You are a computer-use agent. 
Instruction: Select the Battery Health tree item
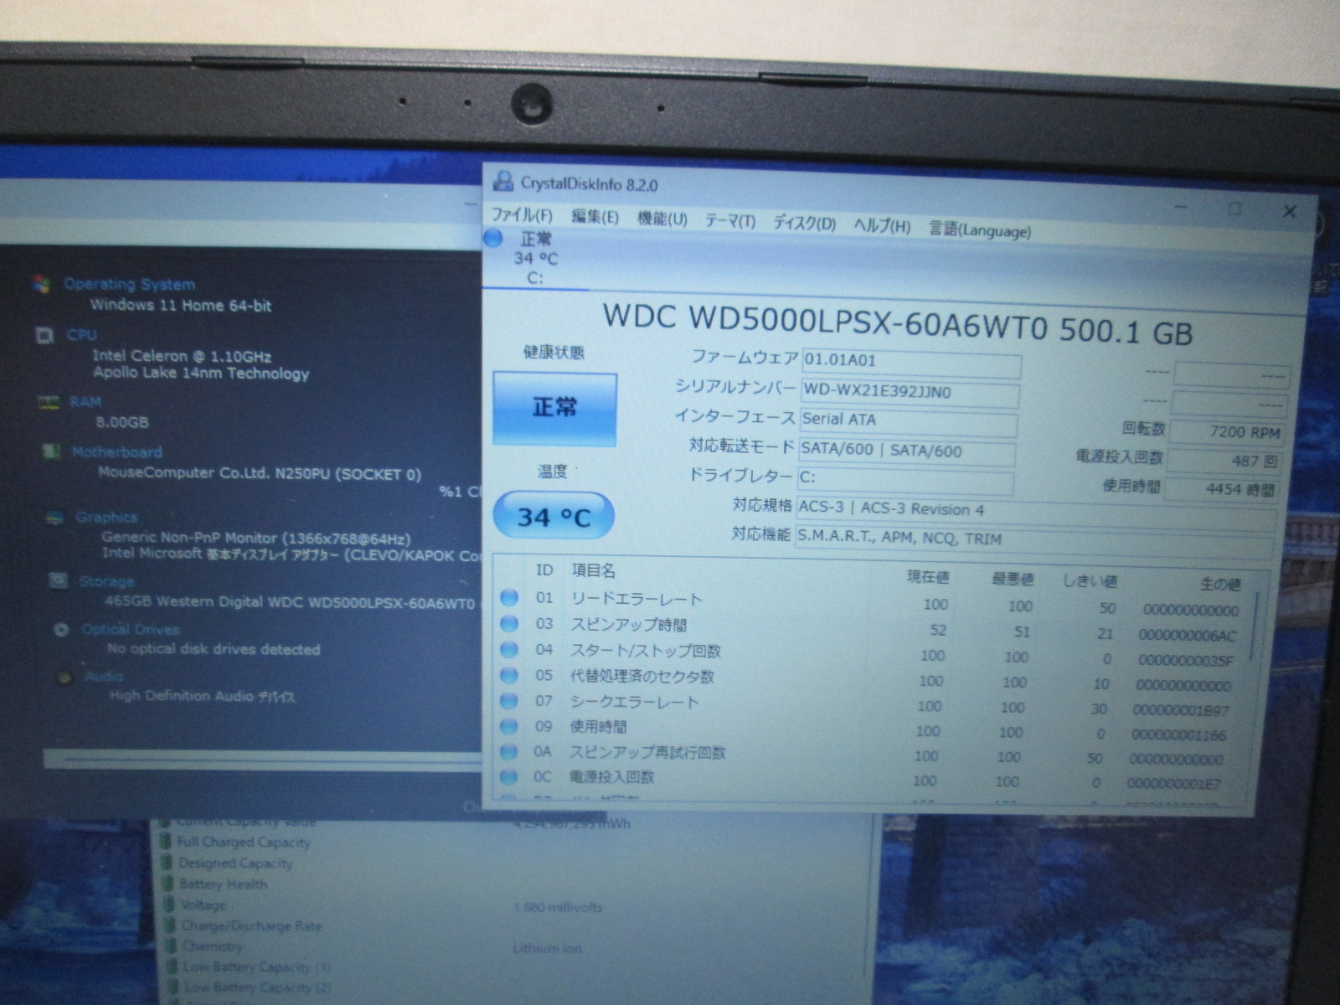223,884
